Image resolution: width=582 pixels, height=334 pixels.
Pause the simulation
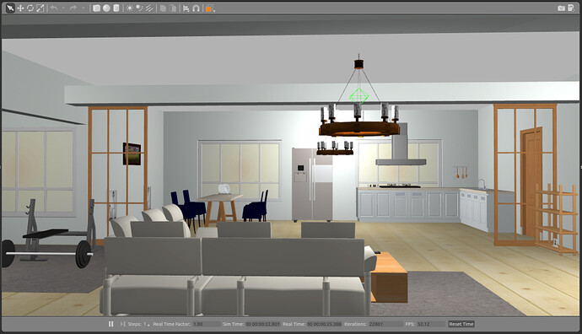point(111,324)
